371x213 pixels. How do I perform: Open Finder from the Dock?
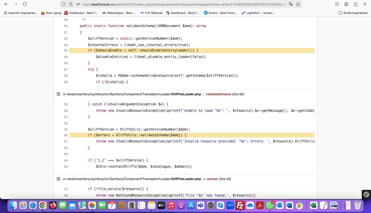point(13,205)
